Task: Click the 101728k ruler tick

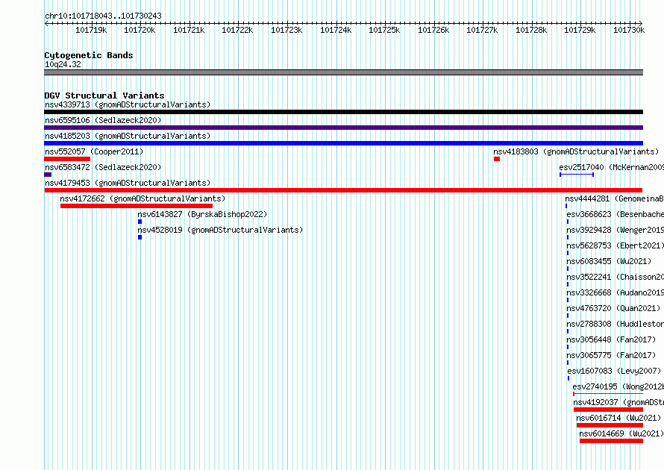Action: click(531, 30)
